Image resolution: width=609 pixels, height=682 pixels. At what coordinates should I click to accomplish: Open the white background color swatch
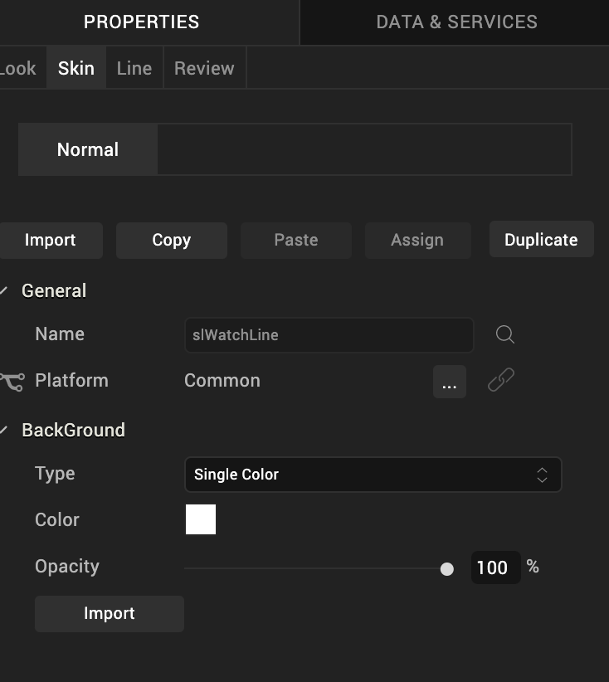(x=201, y=519)
